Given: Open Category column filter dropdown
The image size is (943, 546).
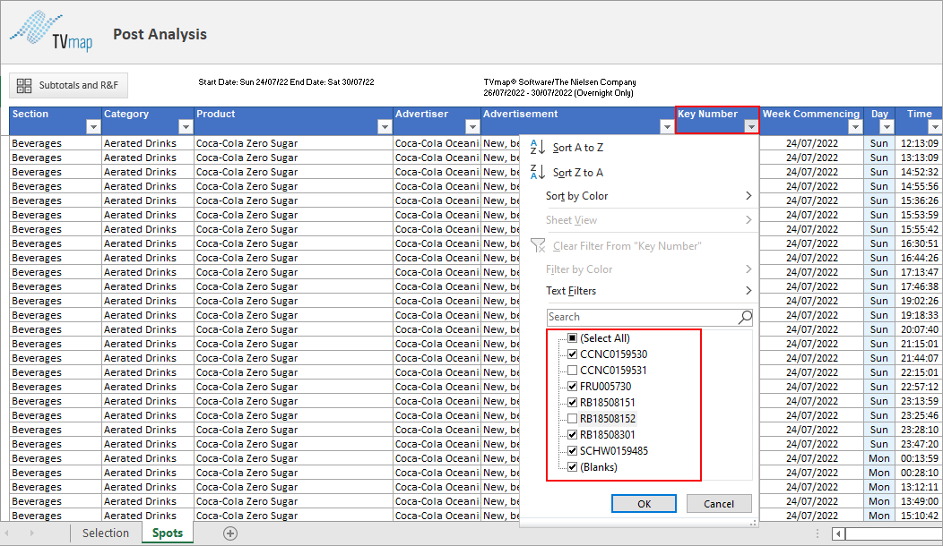Looking at the screenshot, I should click(x=186, y=127).
